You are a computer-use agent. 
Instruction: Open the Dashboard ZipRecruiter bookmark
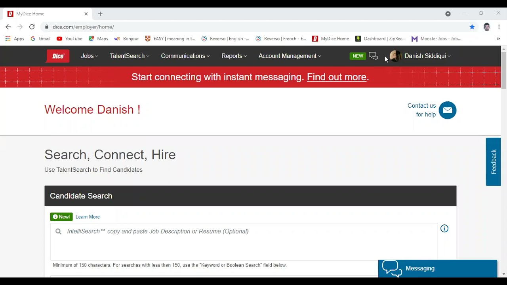pos(380,39)
